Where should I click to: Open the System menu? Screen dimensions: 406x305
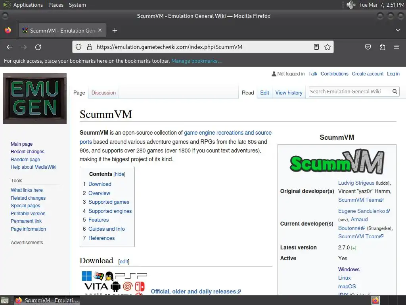coord(77,5)
